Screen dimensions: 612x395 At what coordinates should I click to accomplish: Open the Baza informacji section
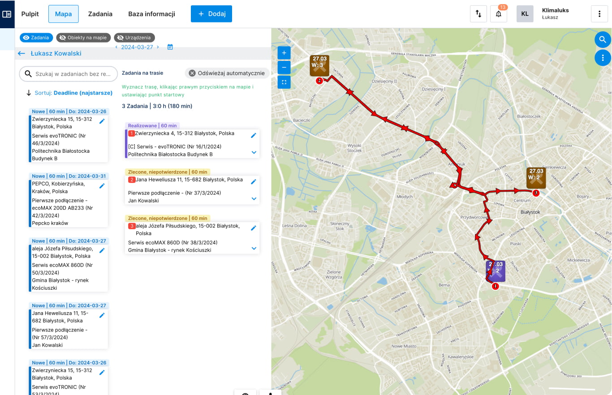click(x=151, y=13)
